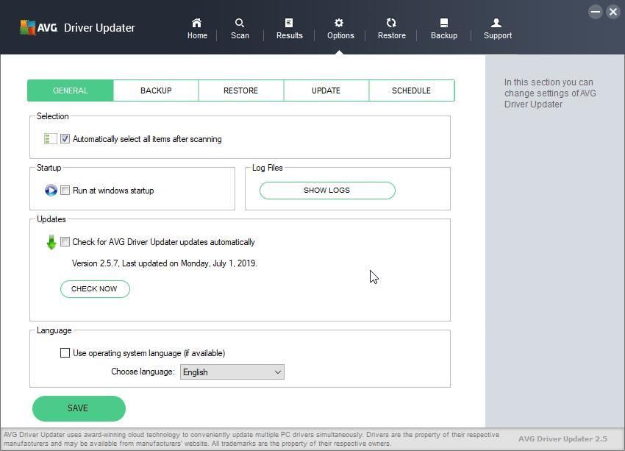Click the Restore label in navigation

point(392,35)
